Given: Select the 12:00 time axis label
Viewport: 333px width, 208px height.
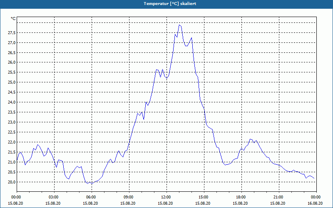Looking at the screenshot, I should click(165, 197).
